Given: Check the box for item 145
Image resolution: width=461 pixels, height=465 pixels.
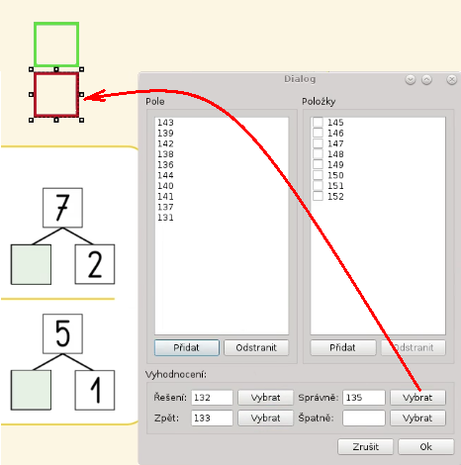Looking at the screenshot, I should [x=318, y=122].
